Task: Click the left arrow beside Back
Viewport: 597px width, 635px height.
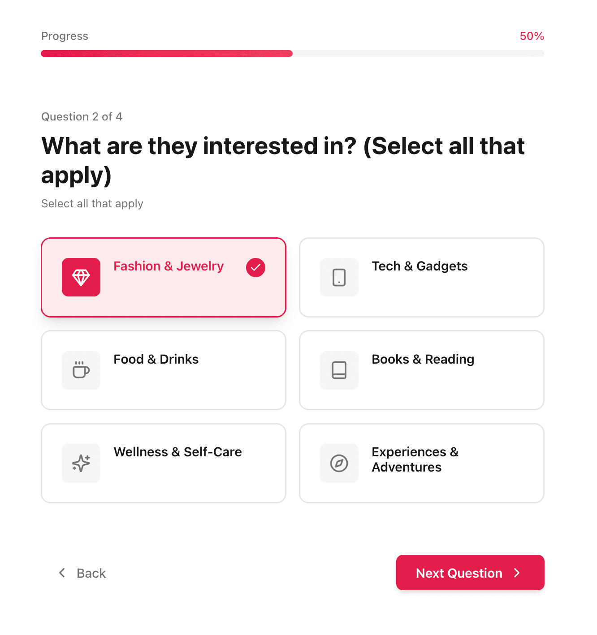Action: (62, 573)
